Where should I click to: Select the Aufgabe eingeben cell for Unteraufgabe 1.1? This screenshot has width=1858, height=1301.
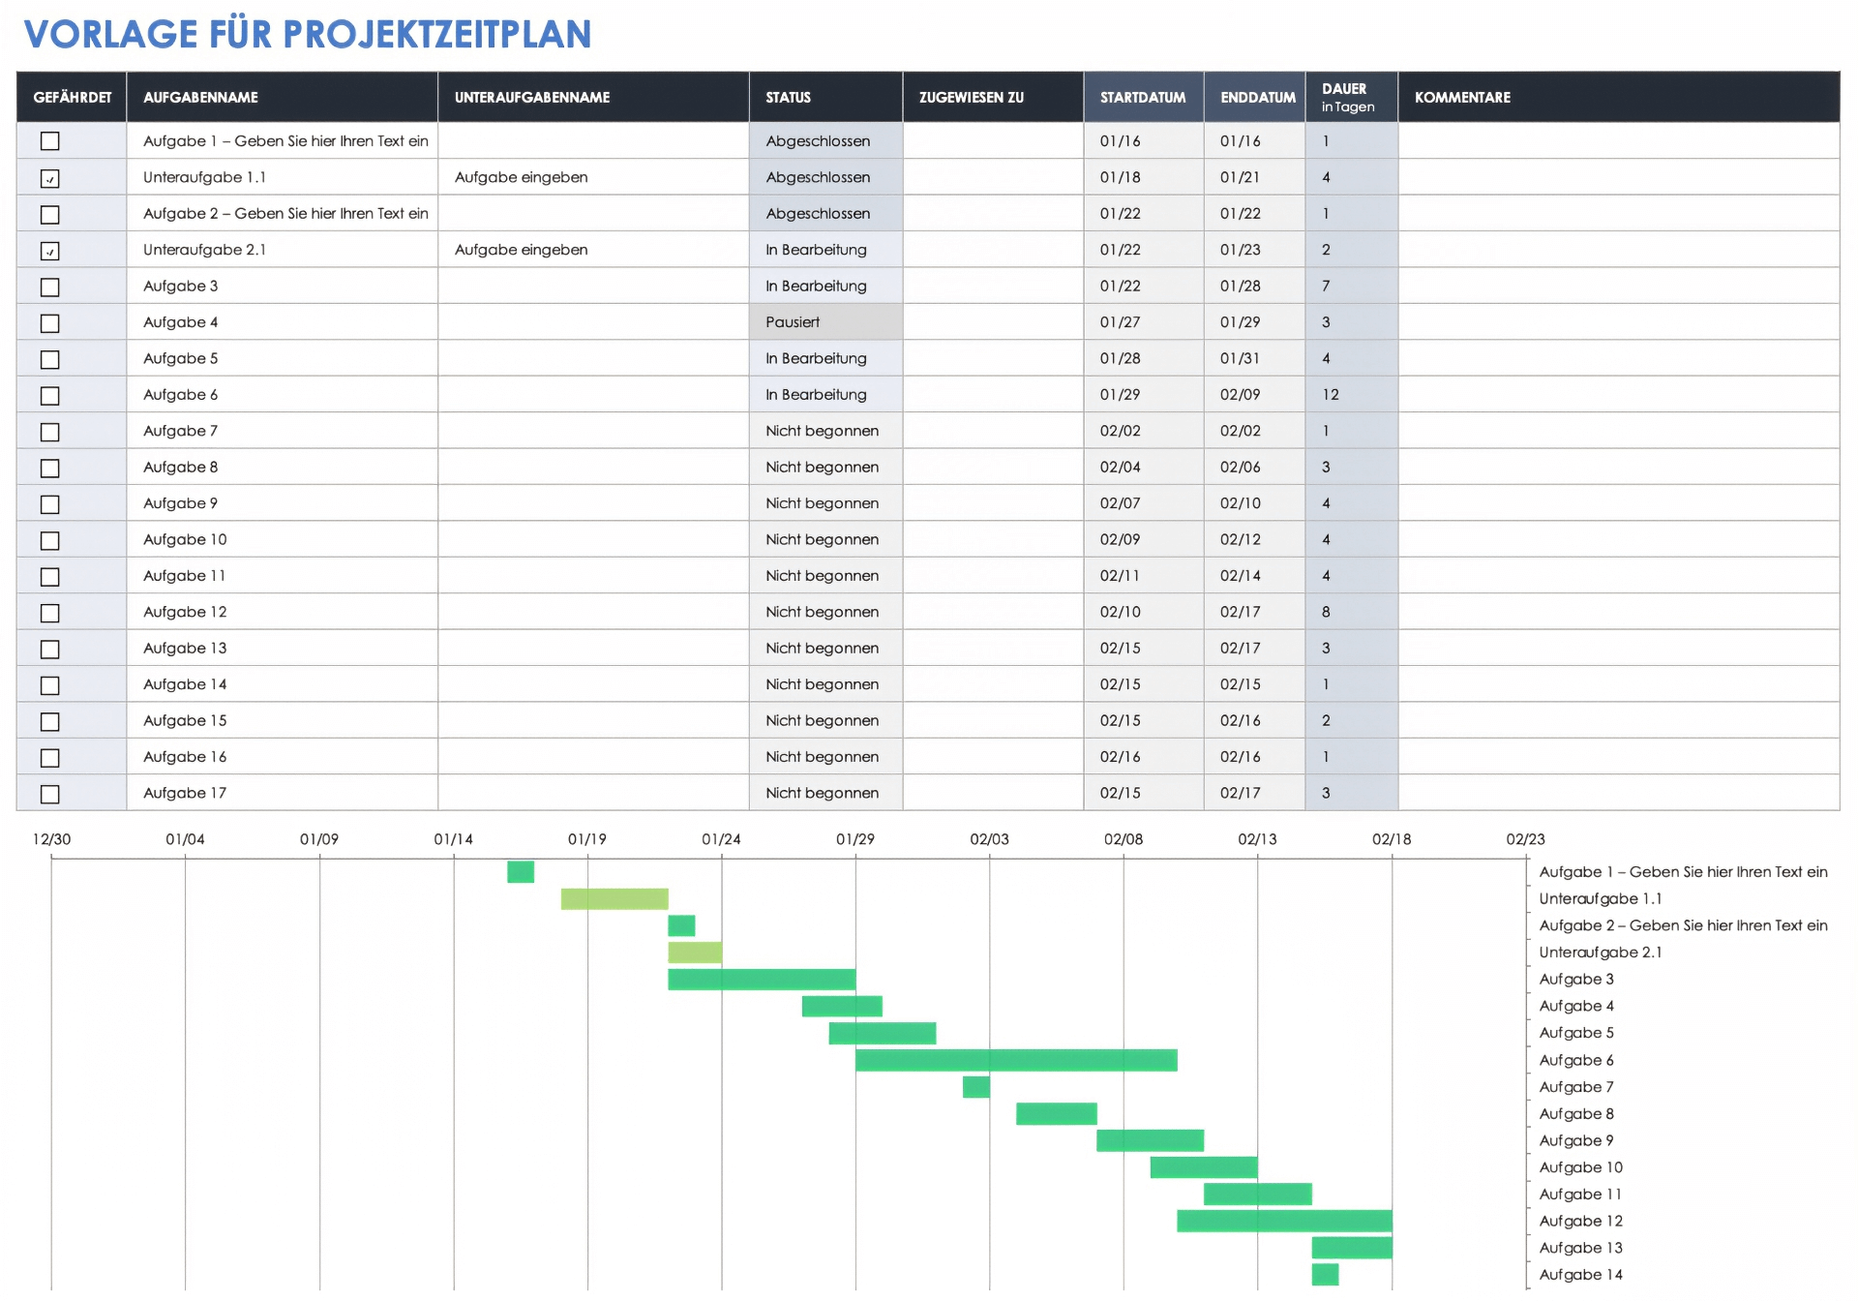(x=593, y=177)
